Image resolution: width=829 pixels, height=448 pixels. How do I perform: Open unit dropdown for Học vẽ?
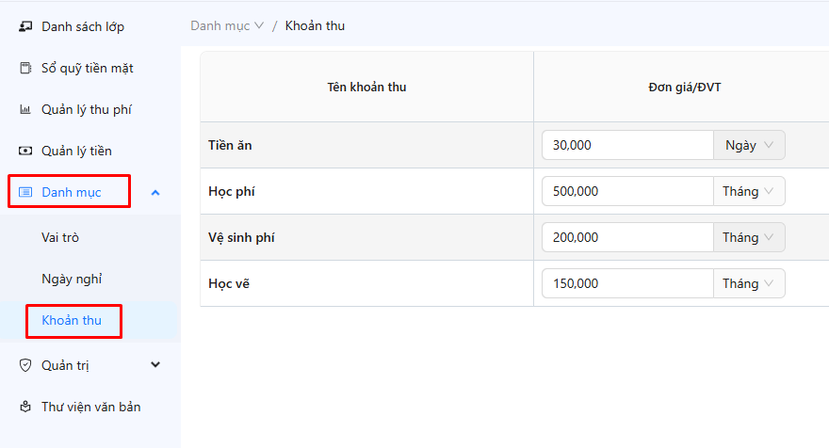coord(749,283)
